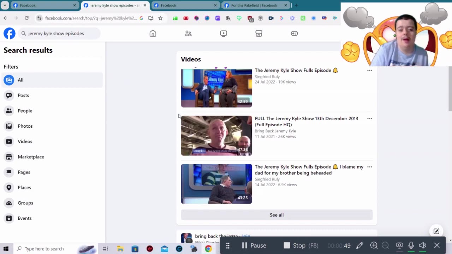Screen dimensions: 452x254
Task: Open the 47:38 video thumbnail
Action: (x=216, y=135)
